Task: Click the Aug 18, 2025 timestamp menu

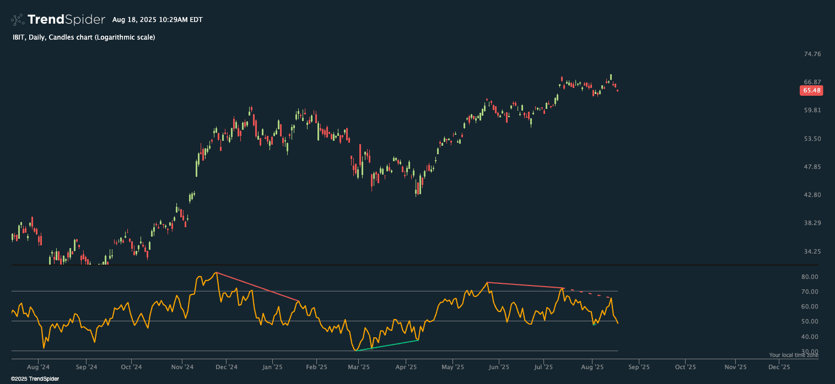Action: pyautogui.click(x=157, y=19)
